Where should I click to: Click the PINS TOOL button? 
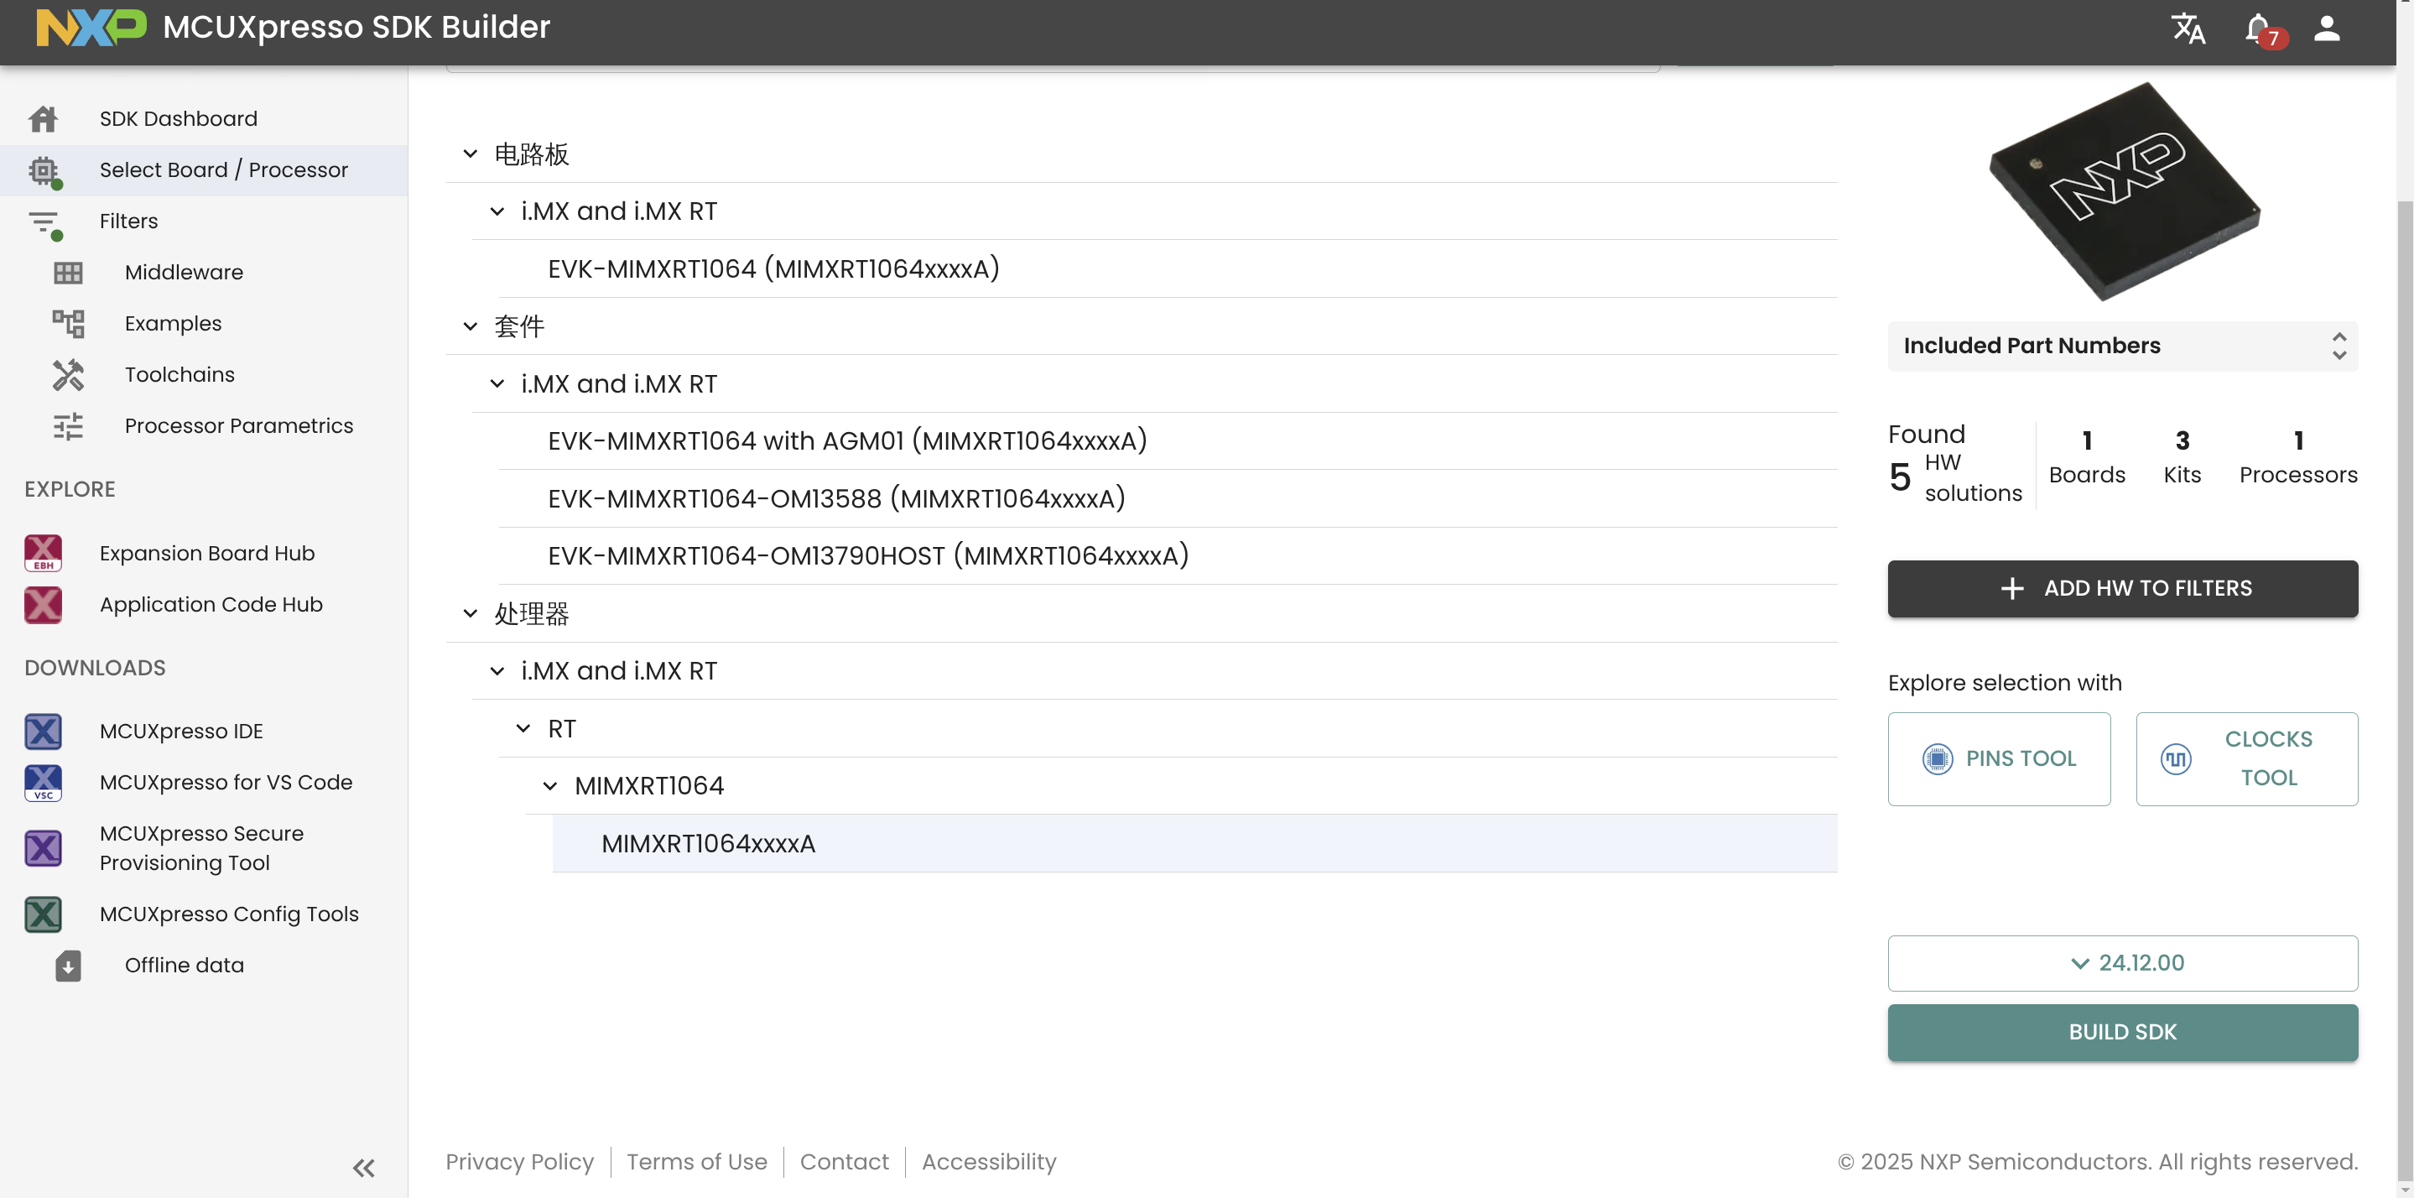tap(1999, 758)
